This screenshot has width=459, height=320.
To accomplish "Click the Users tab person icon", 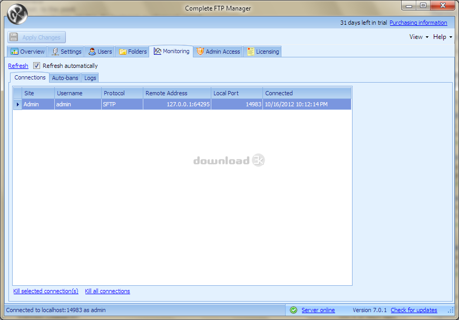I will click(92, 52).
